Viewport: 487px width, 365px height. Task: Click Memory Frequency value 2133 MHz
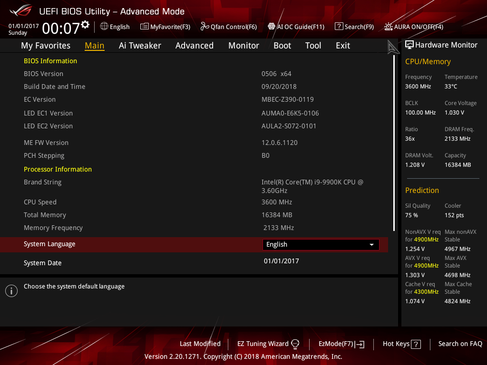279,228
